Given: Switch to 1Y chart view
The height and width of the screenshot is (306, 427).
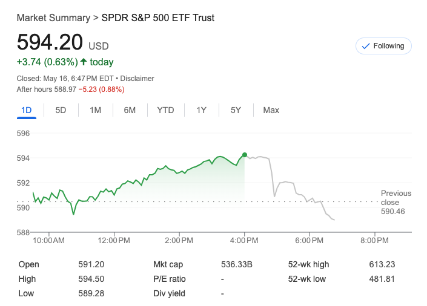Looking at the screenshot, I should click(201, 110).
